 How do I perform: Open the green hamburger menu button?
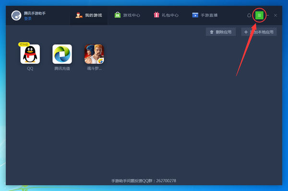click(259, 15)
